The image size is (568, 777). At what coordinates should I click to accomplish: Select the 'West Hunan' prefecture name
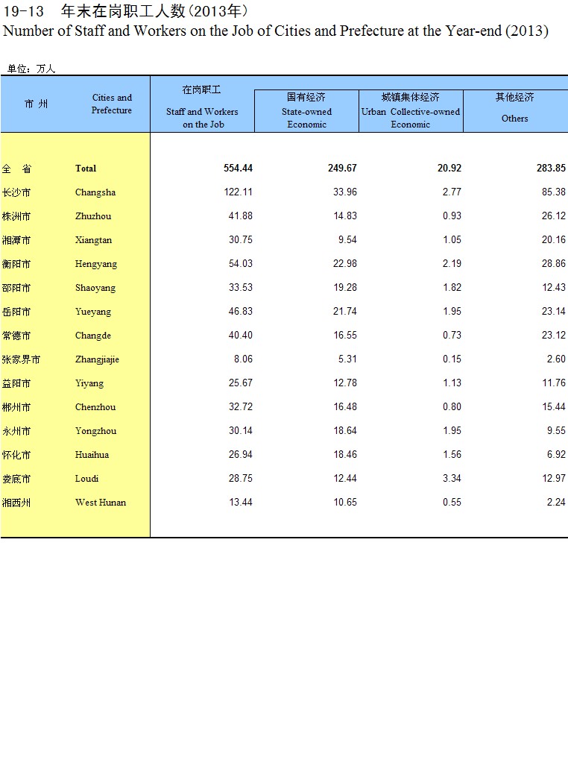point(100,502)
